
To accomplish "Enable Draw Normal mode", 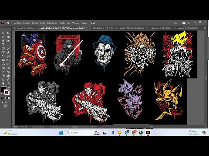I will 2,102.
